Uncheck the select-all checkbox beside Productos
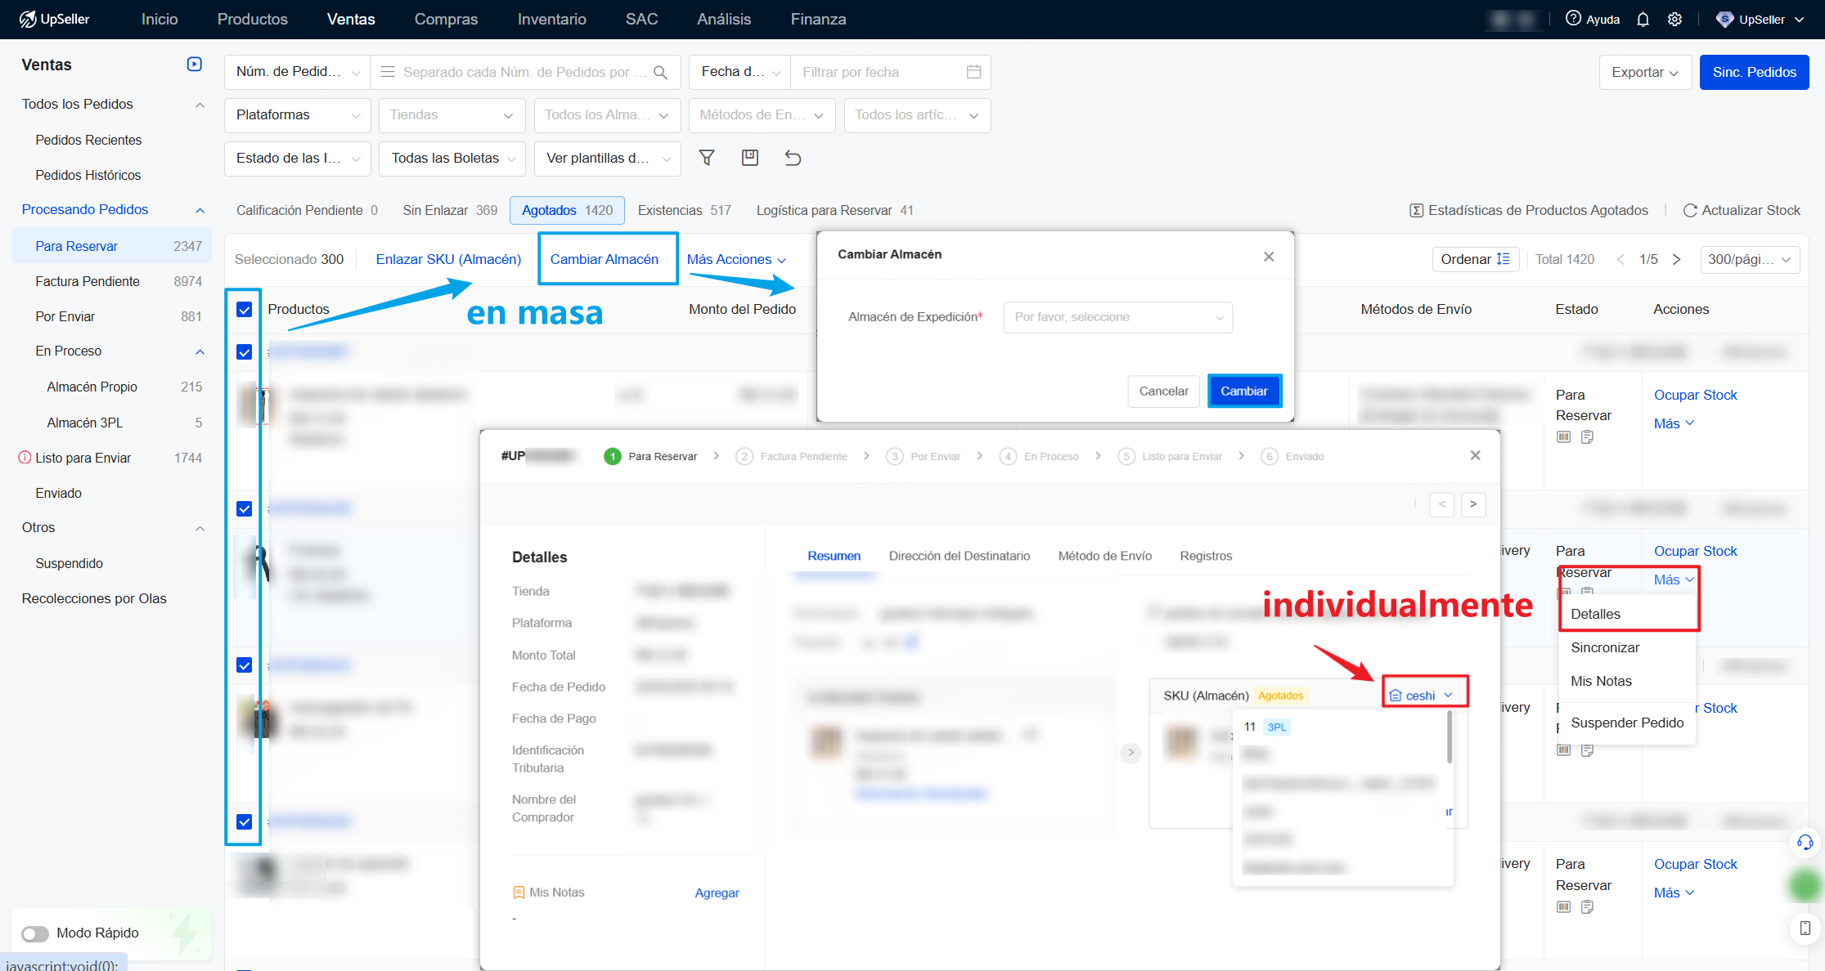 pos(244,309)
